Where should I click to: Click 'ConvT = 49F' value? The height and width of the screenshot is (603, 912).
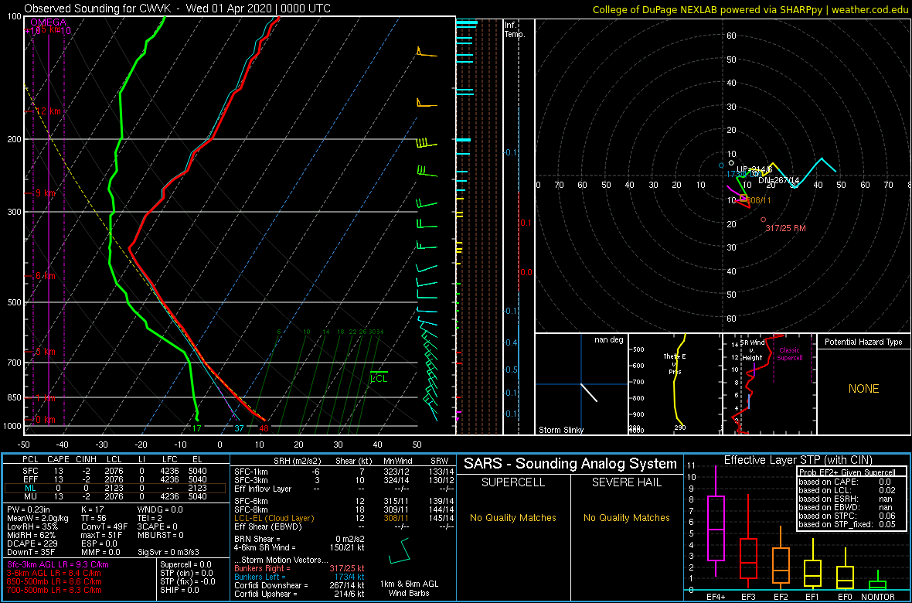[104, 526]
